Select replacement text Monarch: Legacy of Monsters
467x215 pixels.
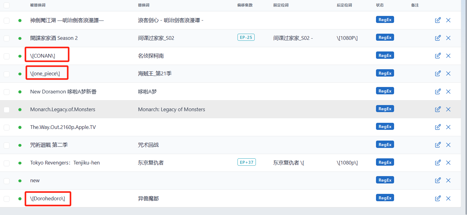pyautogui.click(x=172, y=109)
